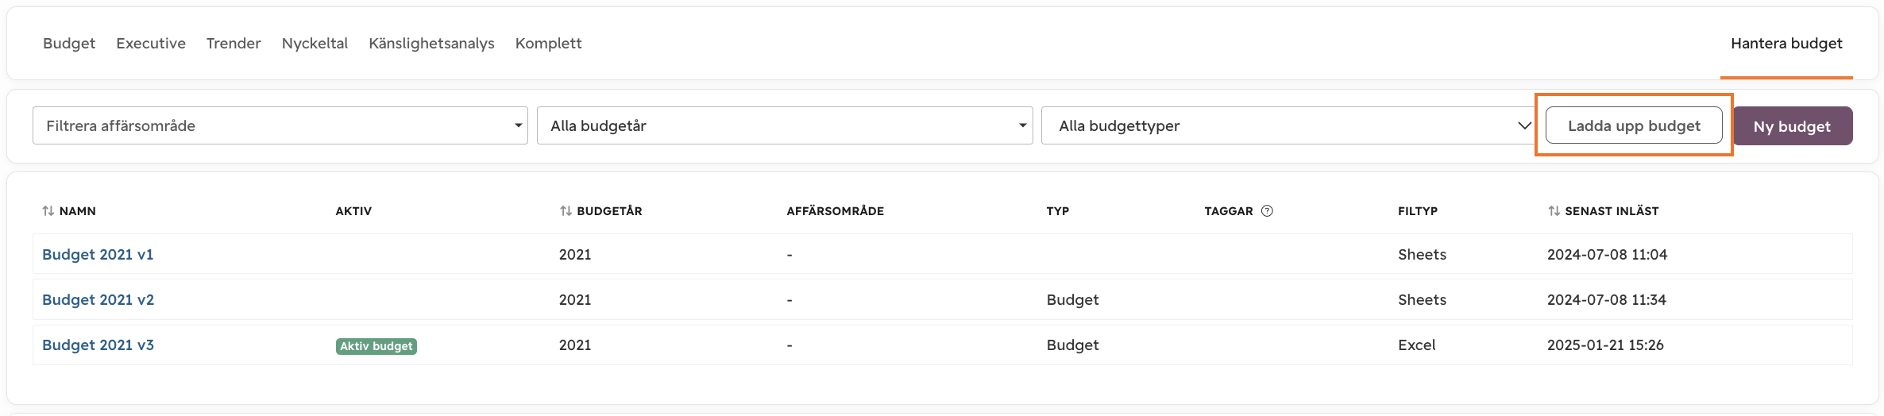Open the Budget 2021 v2 link
The height and width of the screenshot is (416, 1884).
click(x=98, y=300)
